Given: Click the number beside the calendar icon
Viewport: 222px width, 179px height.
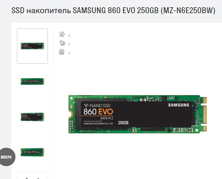Looking at the screenshot, I should [x=69, y=53].
